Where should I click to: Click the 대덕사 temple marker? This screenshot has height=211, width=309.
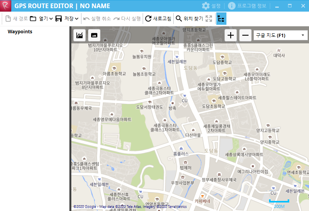(279, 50)
